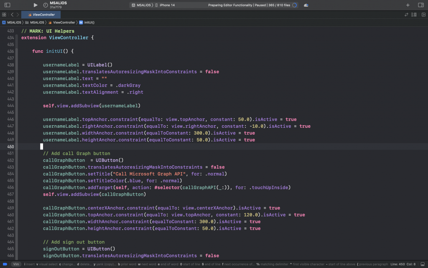Click 'usernameLabel = UILabel()' line
The image size is (428, 268).
(78, 65)
